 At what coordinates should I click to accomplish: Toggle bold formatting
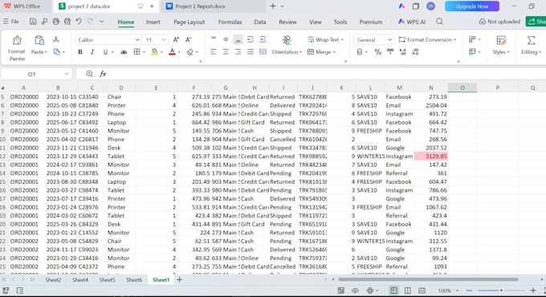point(80,52)
